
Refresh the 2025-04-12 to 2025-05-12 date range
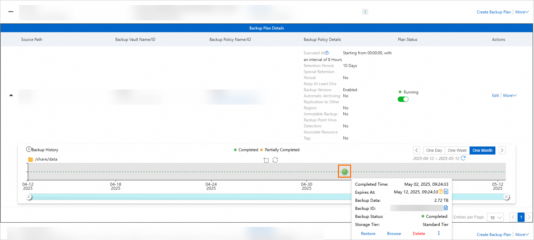pyautogui.click(x=463, y=158)
